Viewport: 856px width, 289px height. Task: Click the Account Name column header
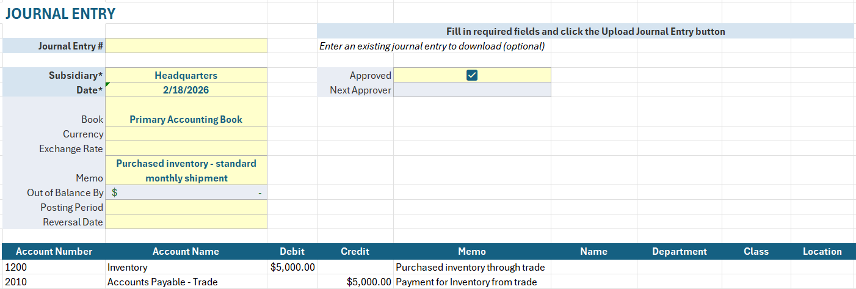(x=186, y=251)
